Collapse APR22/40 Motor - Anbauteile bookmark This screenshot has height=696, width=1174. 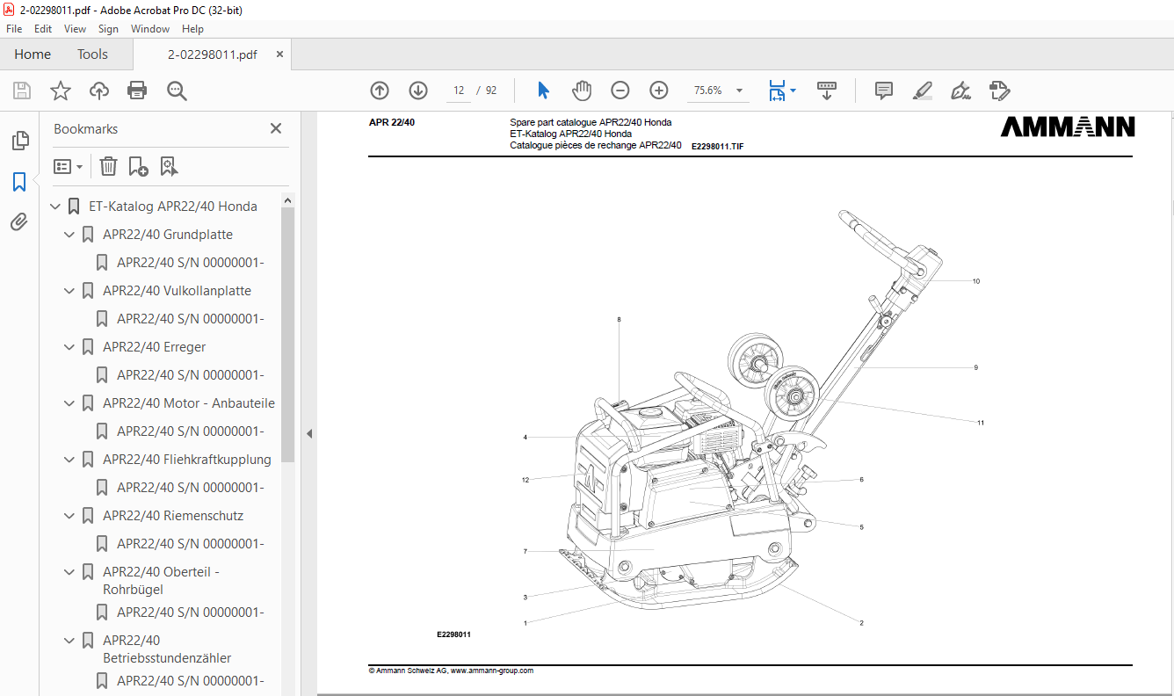click(70, 404)
